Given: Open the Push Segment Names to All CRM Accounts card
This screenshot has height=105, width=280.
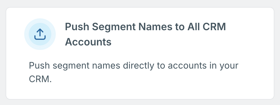Looking at the screenshot, I should [140, 53].
